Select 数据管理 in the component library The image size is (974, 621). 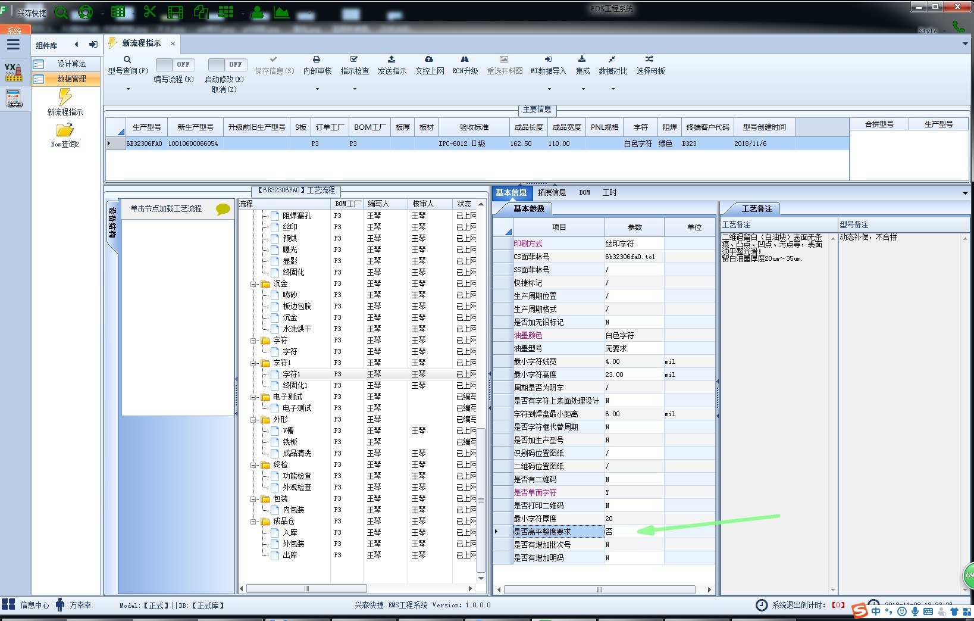coord(66,79)
